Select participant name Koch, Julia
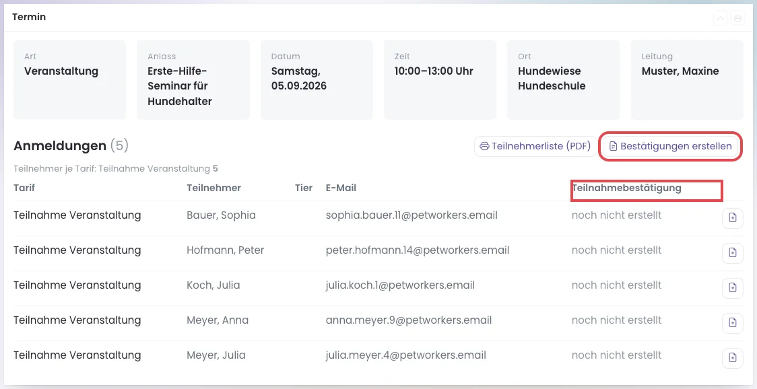This screenshot has height=389, width=757. (x=213, y=285)
